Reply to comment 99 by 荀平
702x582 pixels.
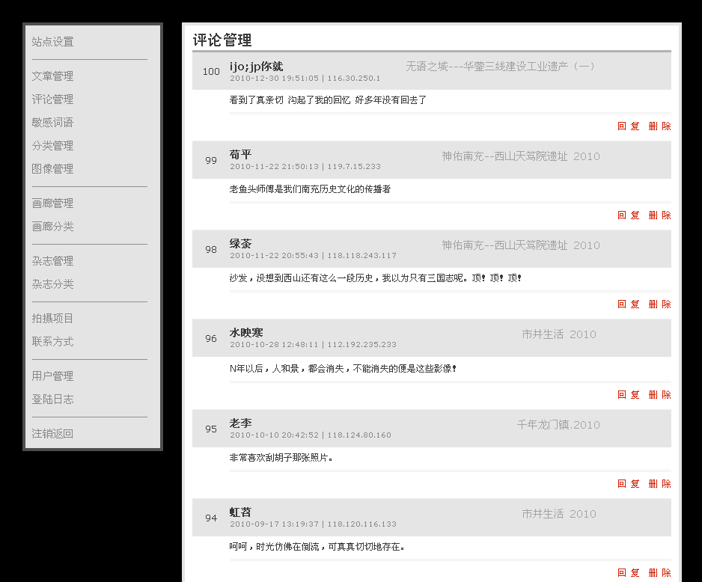(x=628, y=215)
